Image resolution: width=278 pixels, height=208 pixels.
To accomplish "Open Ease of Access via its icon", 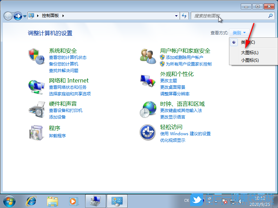I will 148,133.
